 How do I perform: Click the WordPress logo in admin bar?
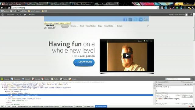[x=2, y=15]
